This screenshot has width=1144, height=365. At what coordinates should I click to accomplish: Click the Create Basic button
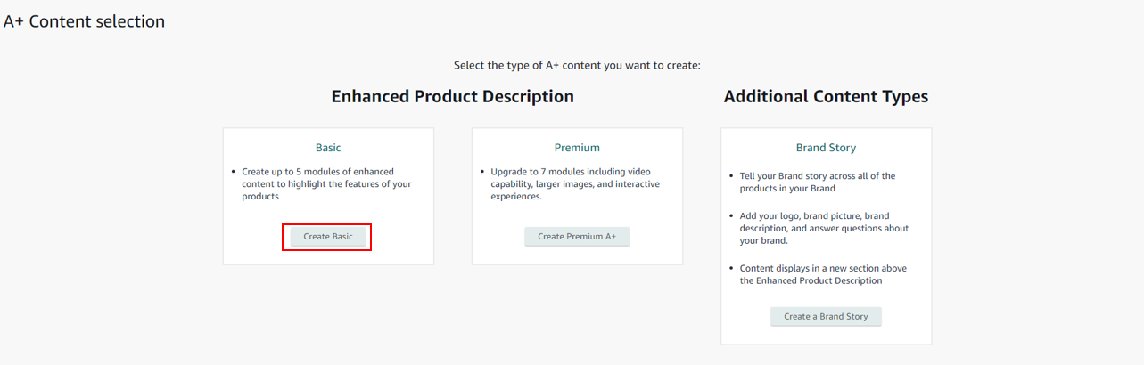[x=327, y=237]
